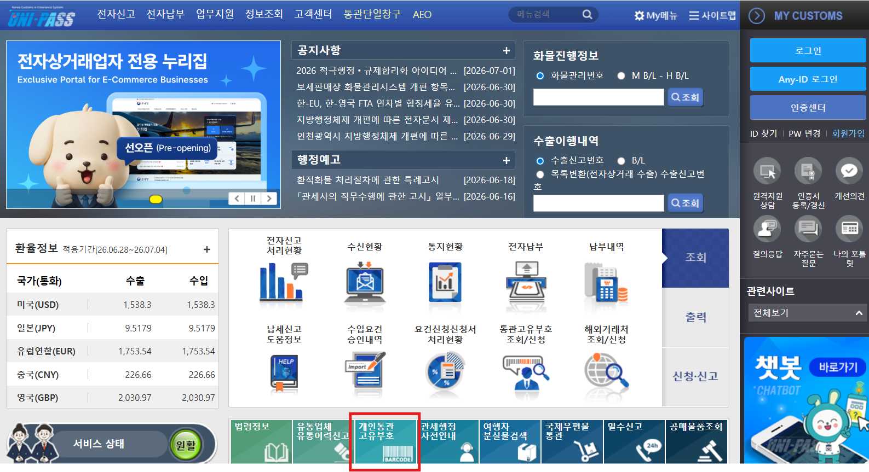This screenshot has width=869, height=472.
Task: Click 조회 button under 수출이행내역
Action: tap(686, 203)
